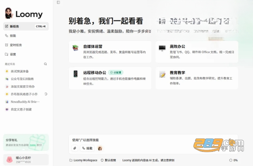Image resolution: width=253 pixels, height=166 pixels.
Task: Open the Loomy Workspace folder selector
Action: [83, 160]
